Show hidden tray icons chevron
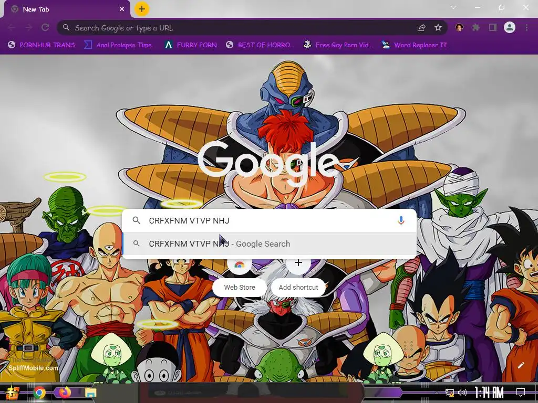The height and width of the screenshot is (403, 538). (x=437, y=393)
